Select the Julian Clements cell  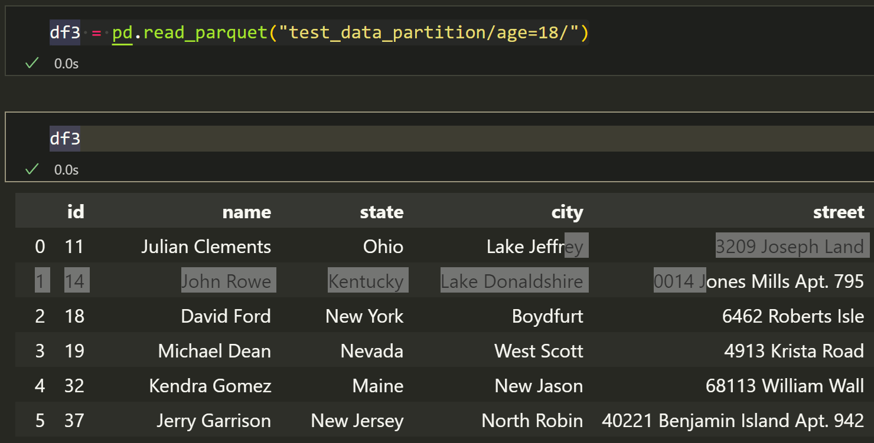point(206,246)
